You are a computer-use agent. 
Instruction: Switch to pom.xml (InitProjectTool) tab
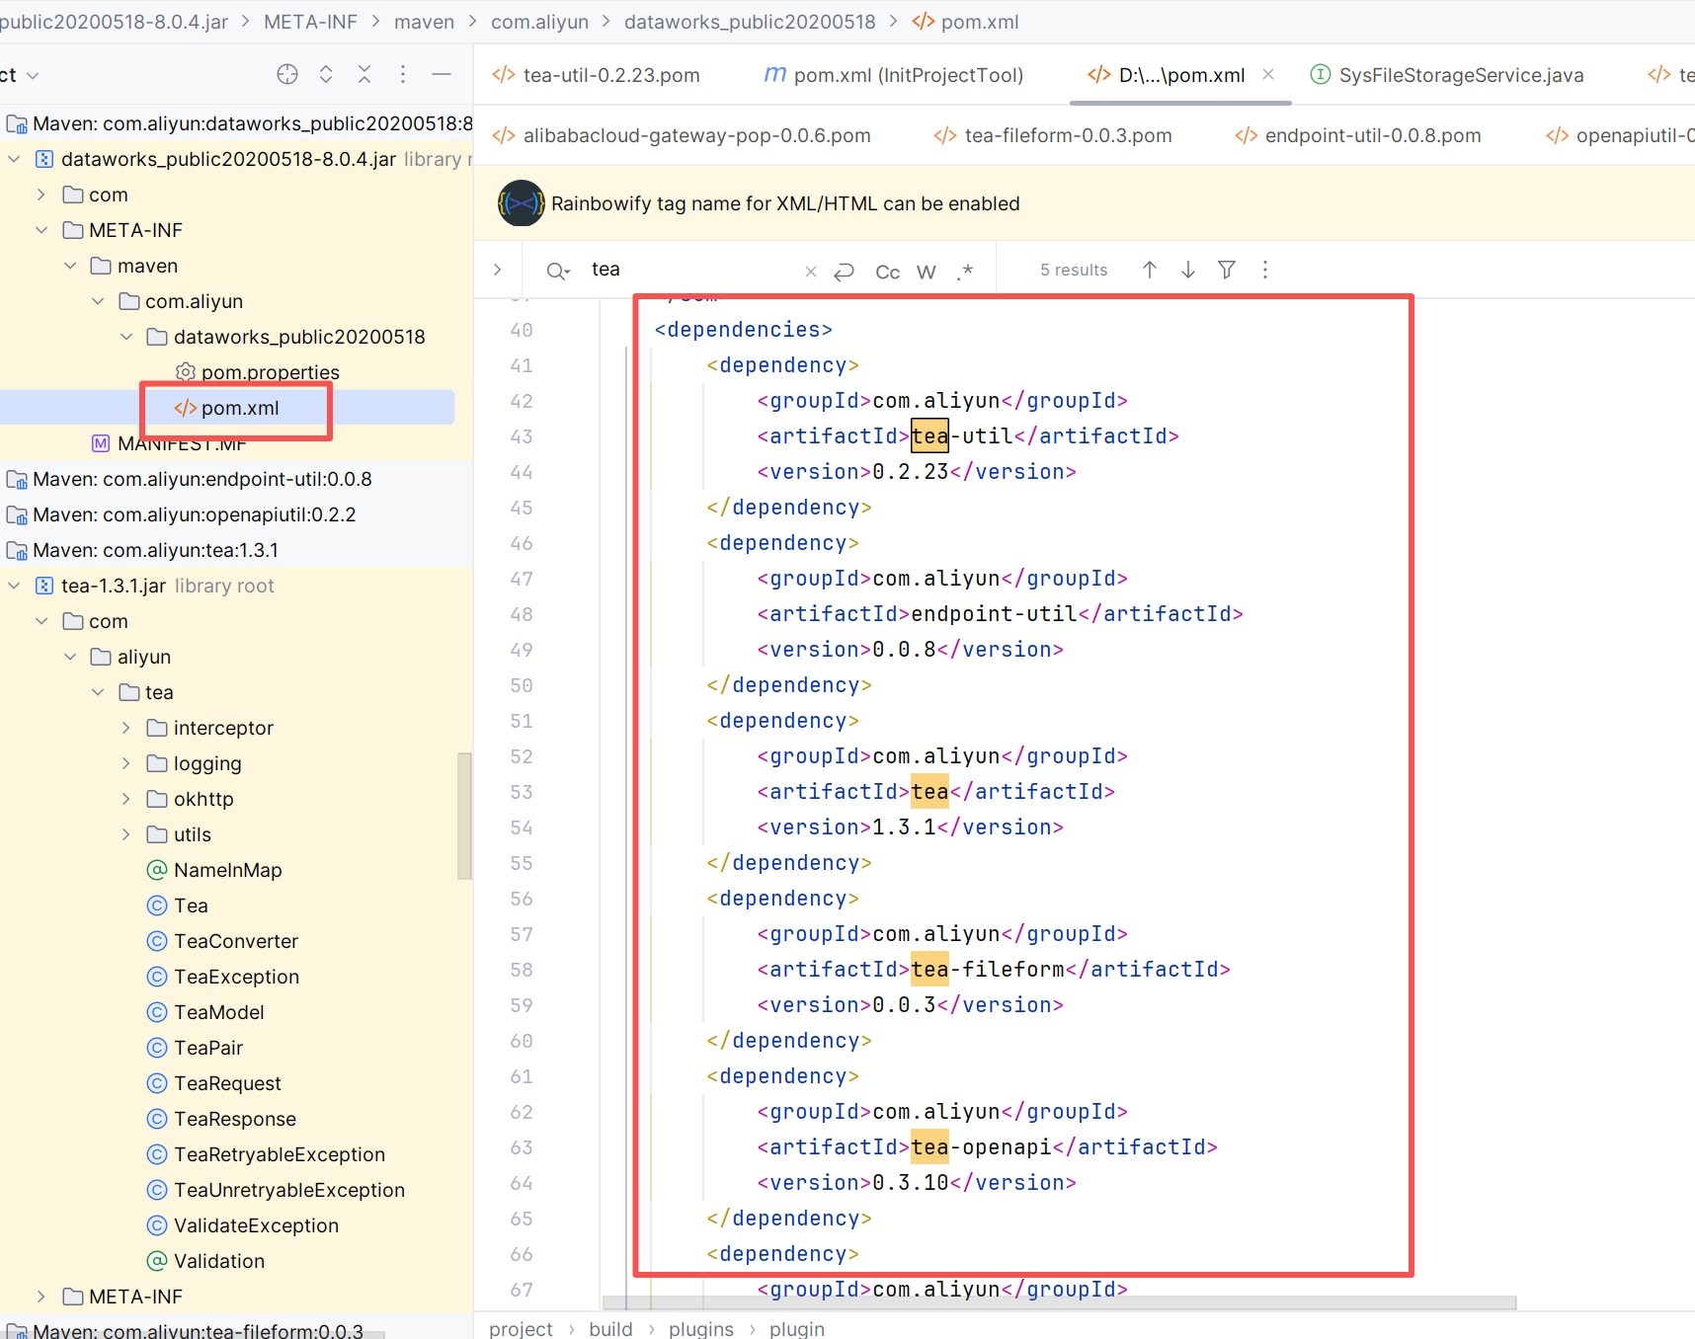click(x=894, y=75)
